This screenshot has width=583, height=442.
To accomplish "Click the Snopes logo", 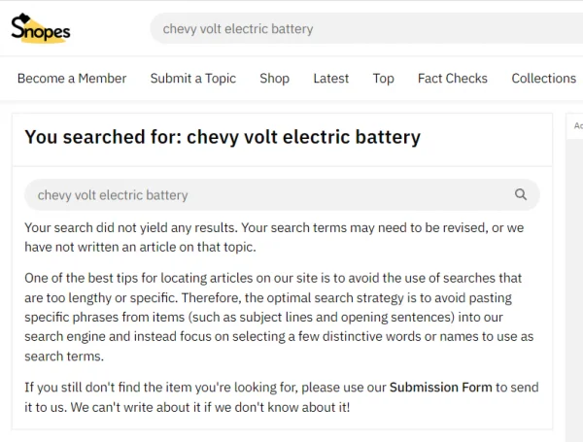I will click(x=41, y=28).
